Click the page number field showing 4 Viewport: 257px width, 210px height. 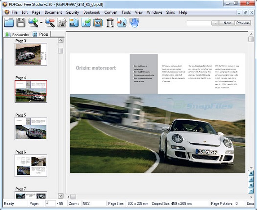[50, 203]
